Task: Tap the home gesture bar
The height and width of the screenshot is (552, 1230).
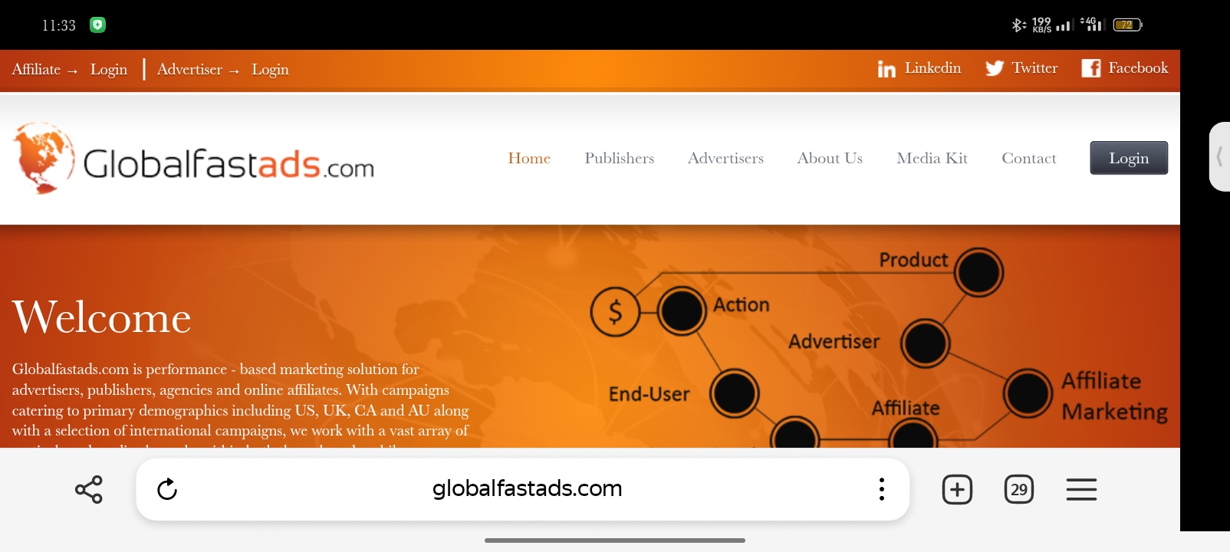Action: click(615, 540)
